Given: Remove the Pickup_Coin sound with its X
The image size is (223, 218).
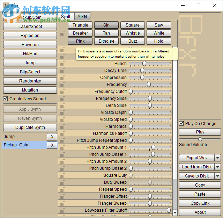Looking at the screenshot, I should [52, 145].
